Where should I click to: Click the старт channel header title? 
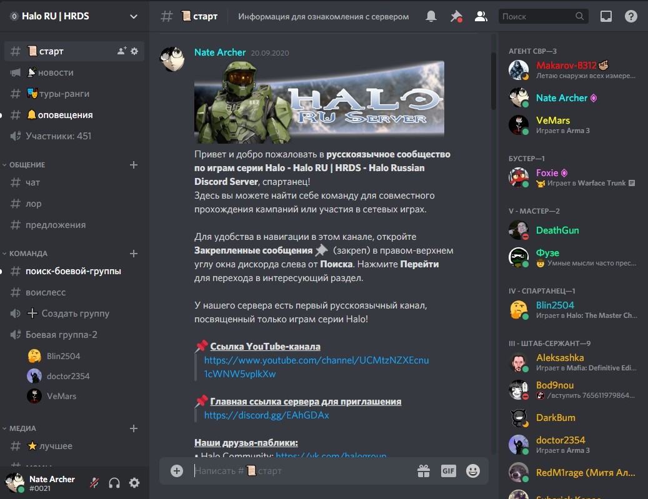199,16
